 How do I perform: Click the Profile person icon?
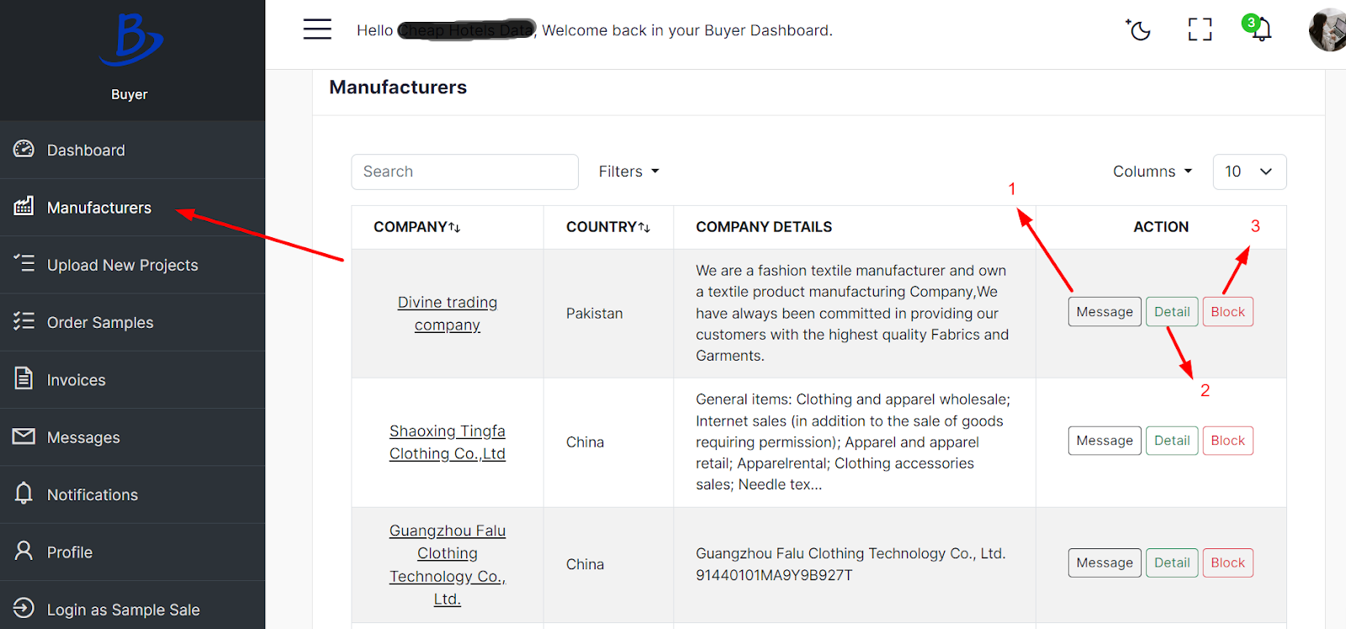24,551
